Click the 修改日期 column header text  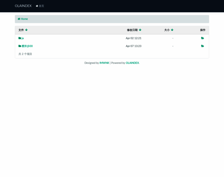(x=132, y=30)
